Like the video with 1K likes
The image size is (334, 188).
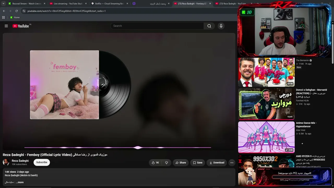[x=156, y=163]
